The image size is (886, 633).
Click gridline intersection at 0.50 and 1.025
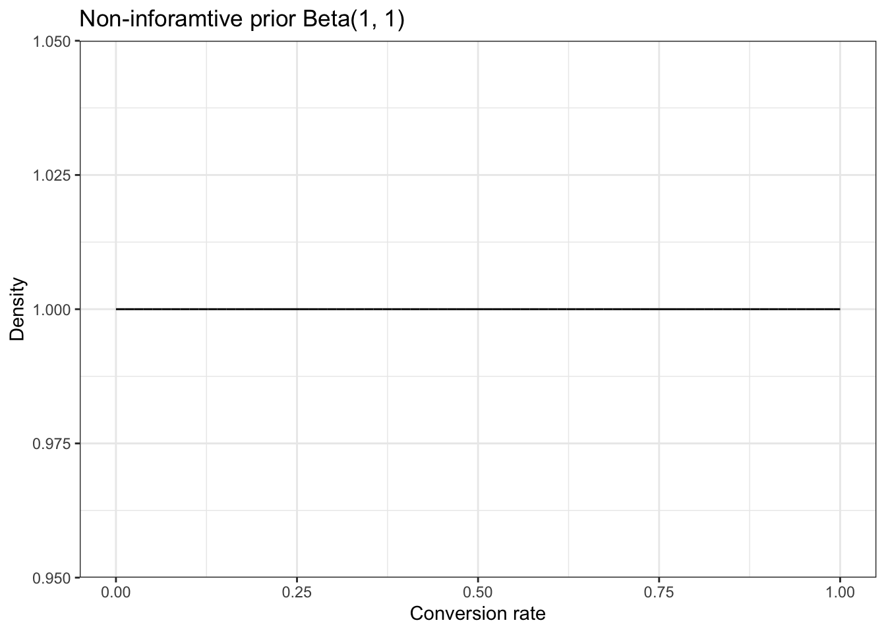[478, 175]
